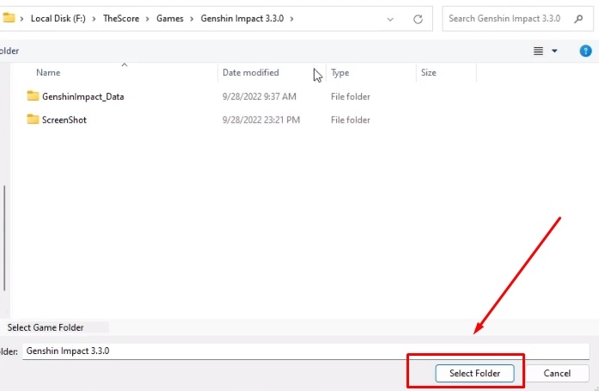This screenshot has height=391, width=599.
Task: Click Genshin Impact 3.3.0 breadcrumb
Action: [242, 18]
